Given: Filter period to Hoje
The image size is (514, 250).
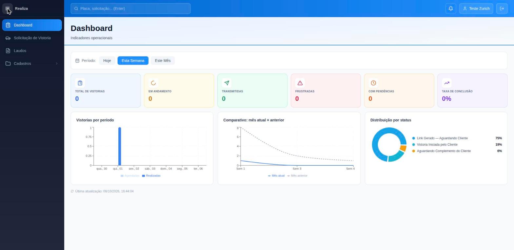Looking at the screenshot, I should pyautogui.click(x=107, y=60).
